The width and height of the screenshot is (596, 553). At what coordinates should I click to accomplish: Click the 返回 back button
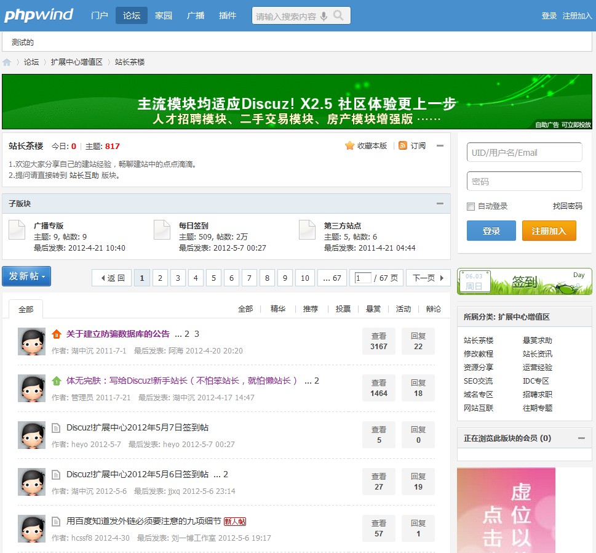(x=112, y=278)
